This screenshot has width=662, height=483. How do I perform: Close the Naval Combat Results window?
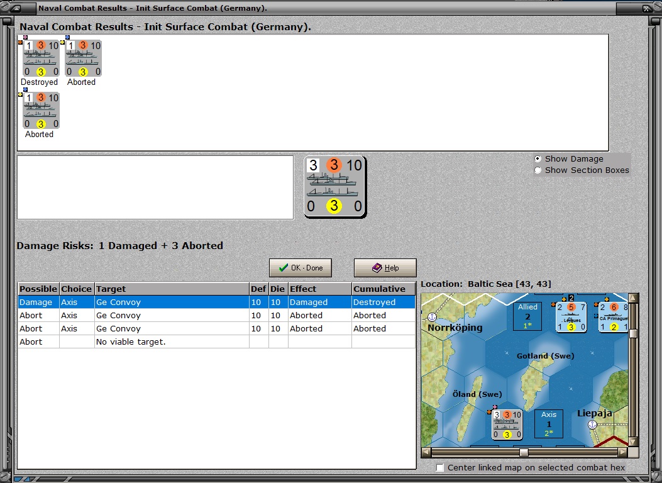click(x=646, y=8)
